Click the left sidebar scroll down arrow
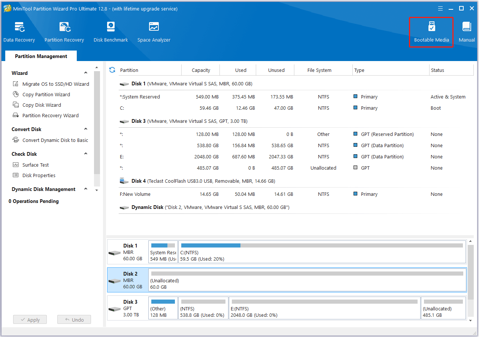Viewport: 479px width, 337px height. coord(97,190)
